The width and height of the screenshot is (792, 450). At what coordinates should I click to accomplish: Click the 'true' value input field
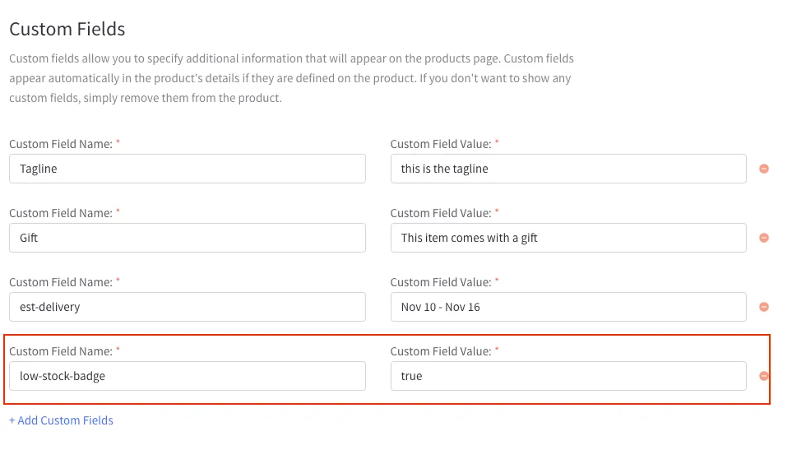568,376
